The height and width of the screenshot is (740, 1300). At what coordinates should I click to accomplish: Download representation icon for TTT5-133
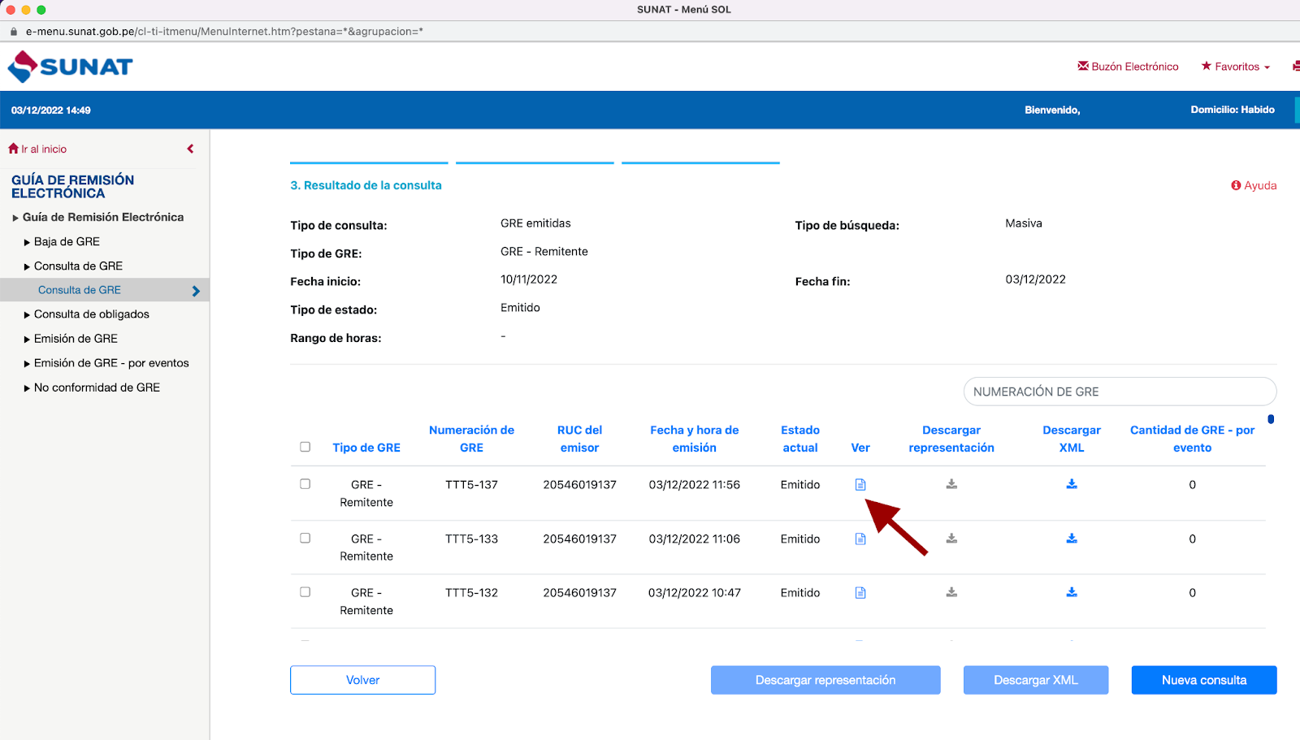[951, 538]
